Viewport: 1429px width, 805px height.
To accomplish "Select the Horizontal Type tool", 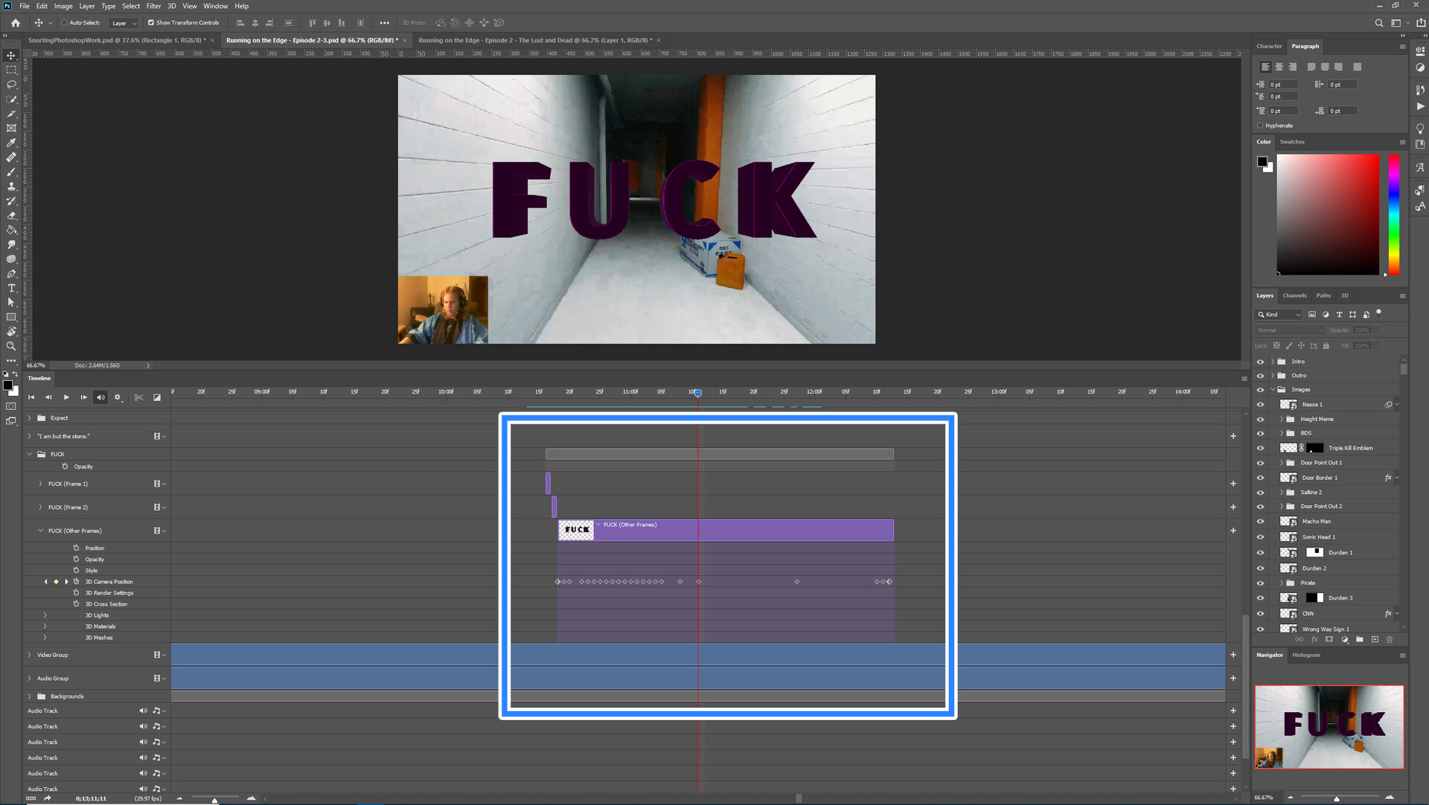I will [11, 288].
